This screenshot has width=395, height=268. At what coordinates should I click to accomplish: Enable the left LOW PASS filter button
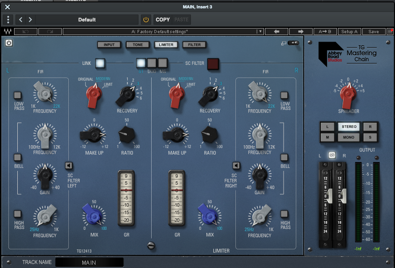tap(17, 95)
